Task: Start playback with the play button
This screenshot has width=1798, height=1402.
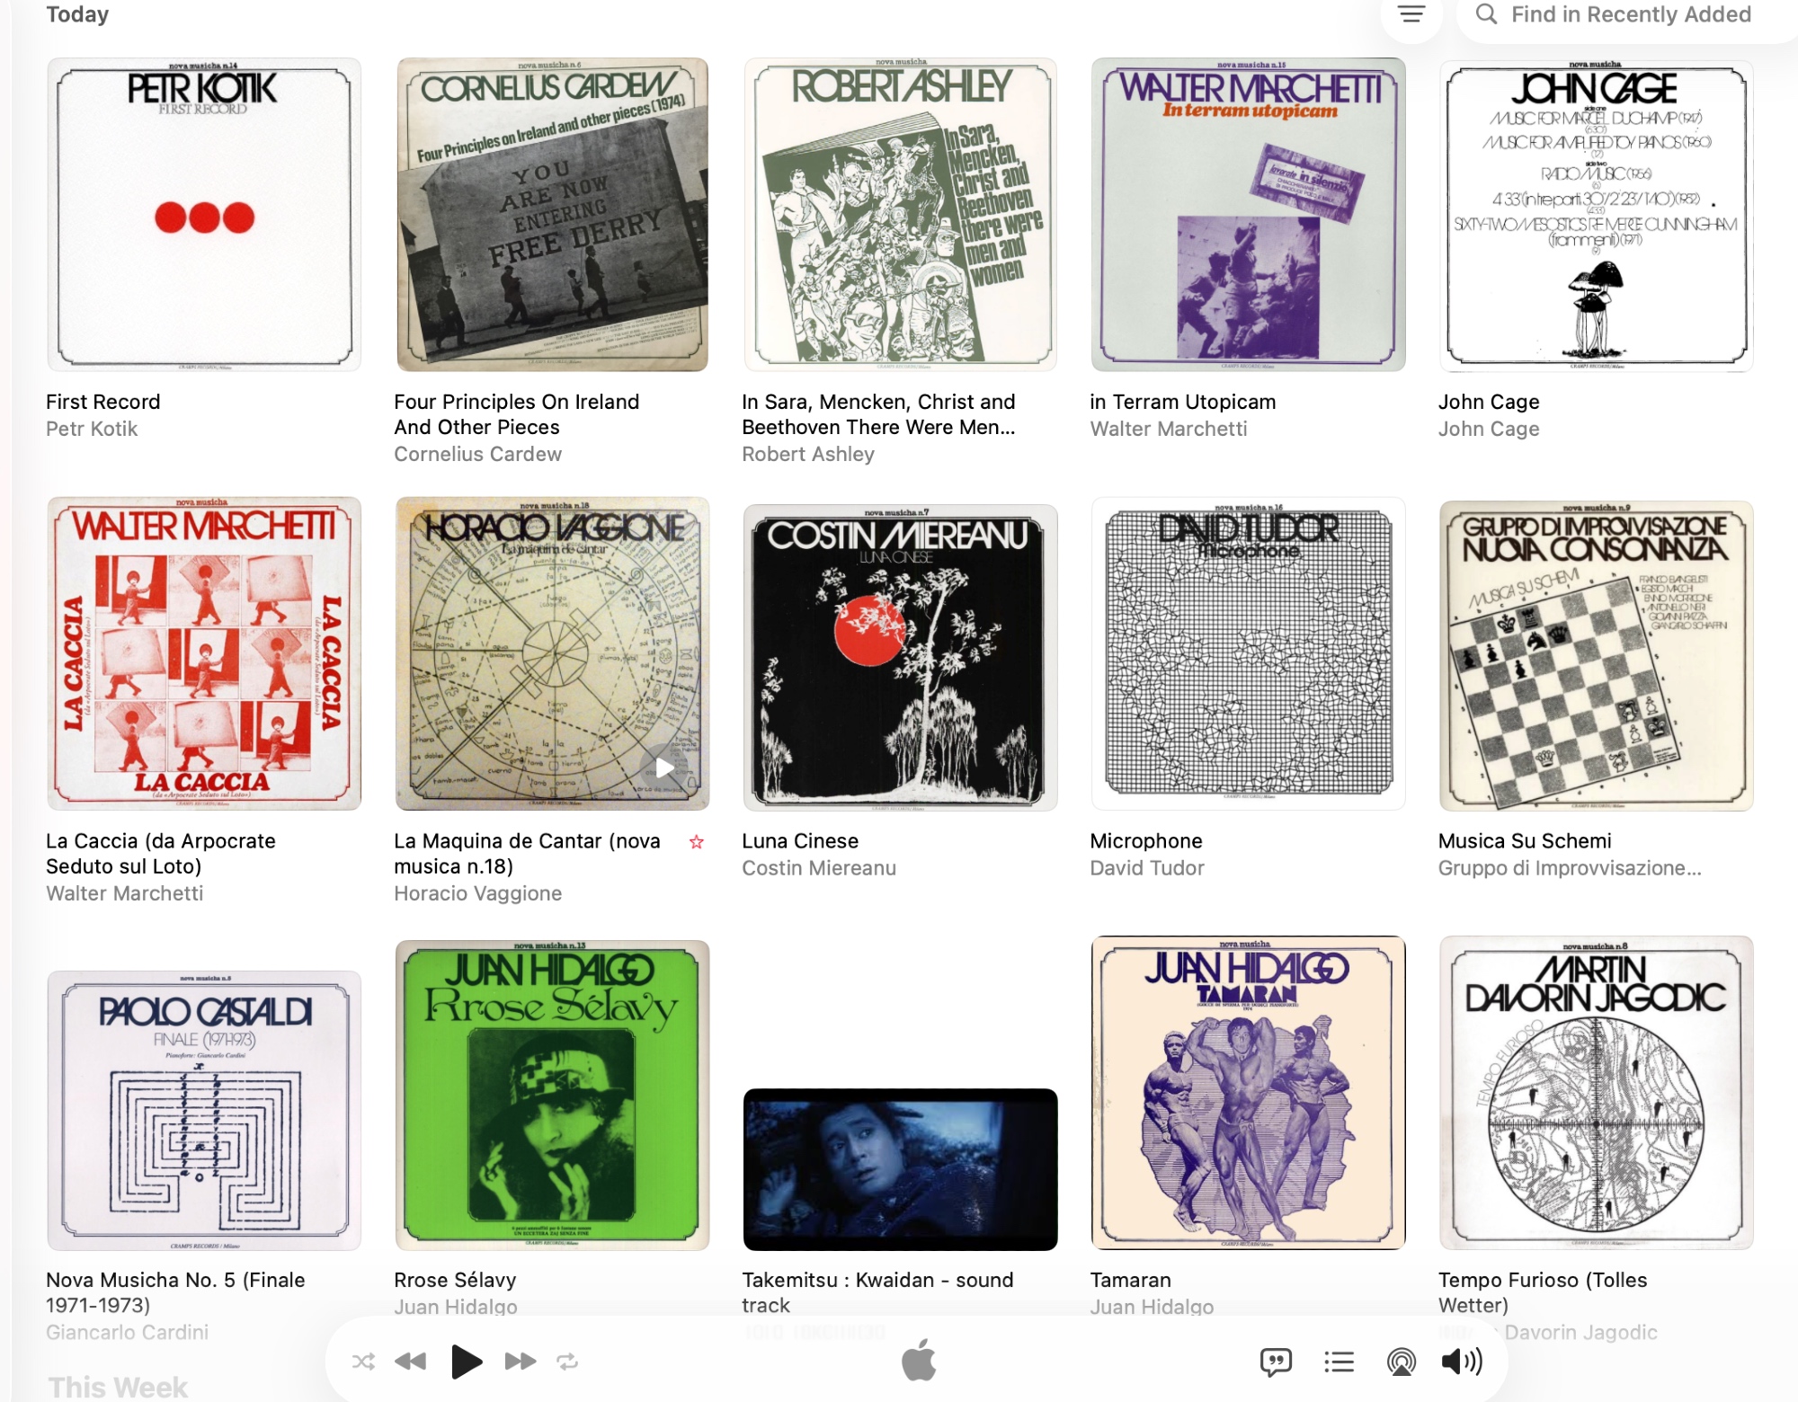Action: pos(466,1362)
